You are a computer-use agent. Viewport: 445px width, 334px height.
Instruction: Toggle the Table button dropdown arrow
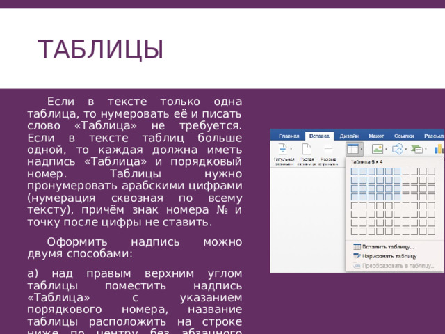point(362,149)
